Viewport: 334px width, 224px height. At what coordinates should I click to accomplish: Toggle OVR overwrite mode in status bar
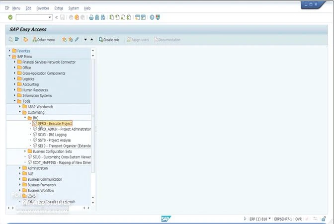tap(298, 219)
